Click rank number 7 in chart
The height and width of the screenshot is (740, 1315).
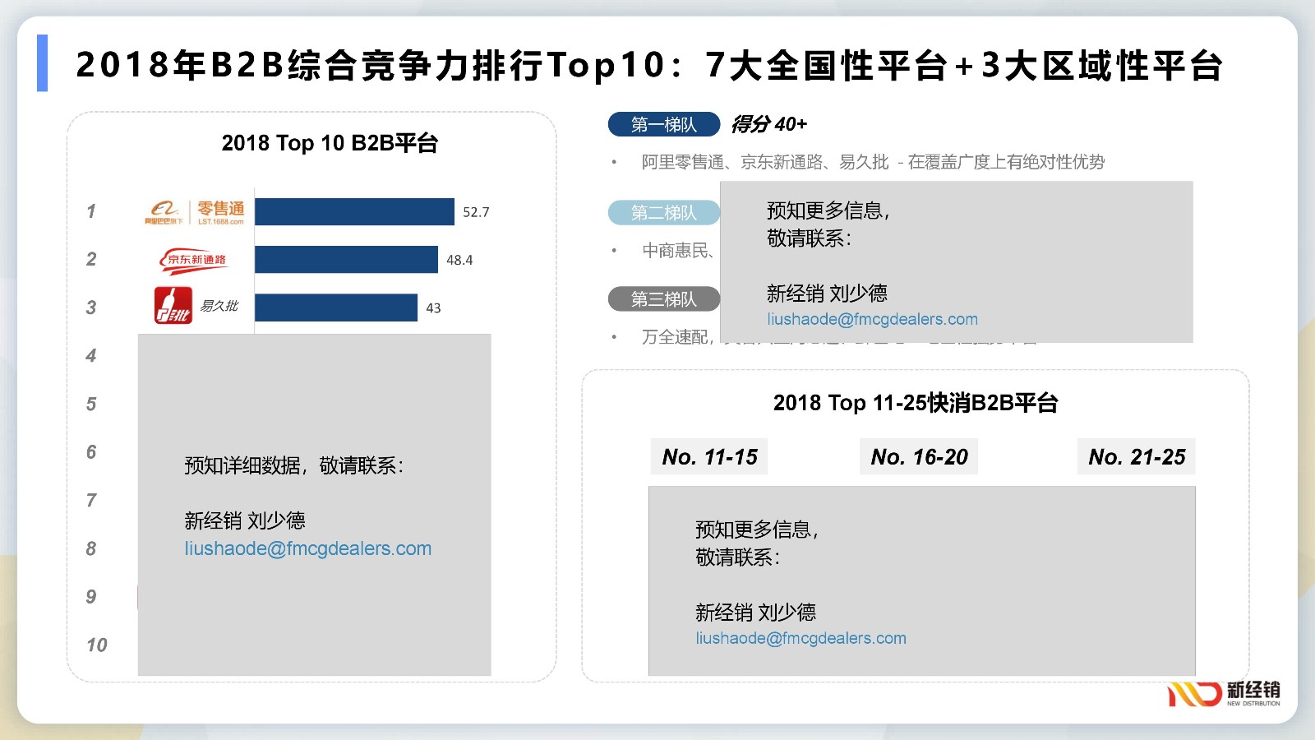point(91,501)
